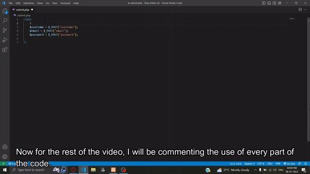
Task: Click submit.php in the breadcrumb
Action: pyautogui.click(x=24, y=15)
